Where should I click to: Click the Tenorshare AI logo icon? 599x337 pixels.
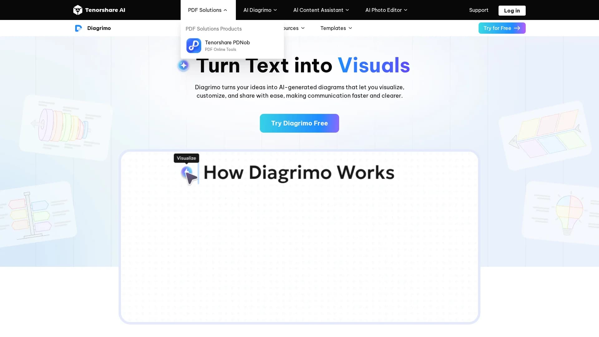78,10
